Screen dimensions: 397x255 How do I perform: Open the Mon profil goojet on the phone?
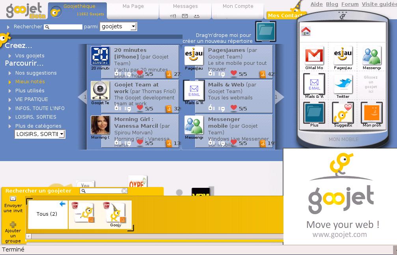371,112
